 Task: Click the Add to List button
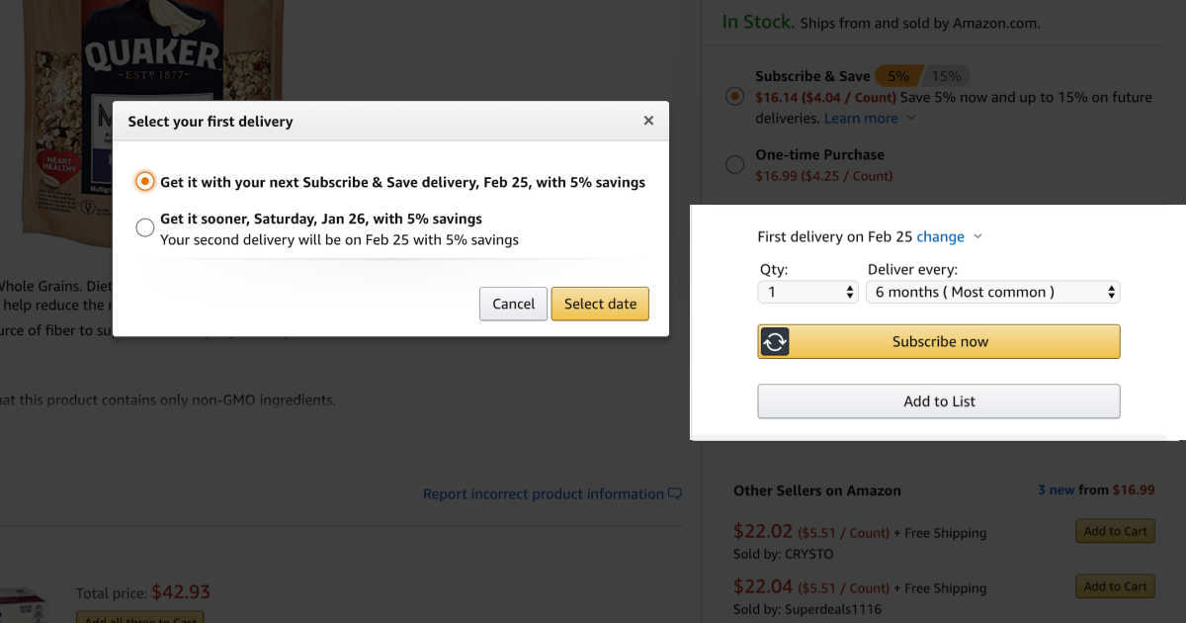[939, 401]
